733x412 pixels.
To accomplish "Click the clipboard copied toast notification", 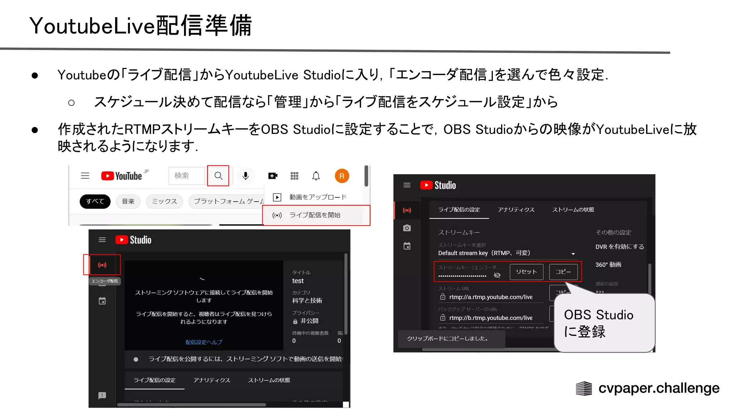I will (452, 339).
